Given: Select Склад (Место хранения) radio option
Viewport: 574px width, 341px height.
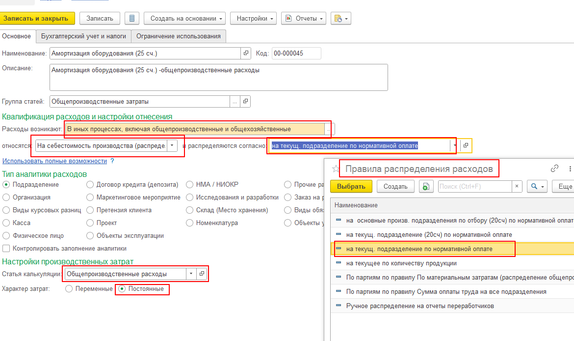Looking at the screenshot, I should click(190, 210).
